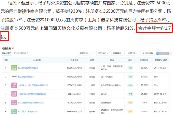173x114 pixels.
Task: Open 巨力高强钢丝绳索具有限公司 link
Action: (31, 103)
